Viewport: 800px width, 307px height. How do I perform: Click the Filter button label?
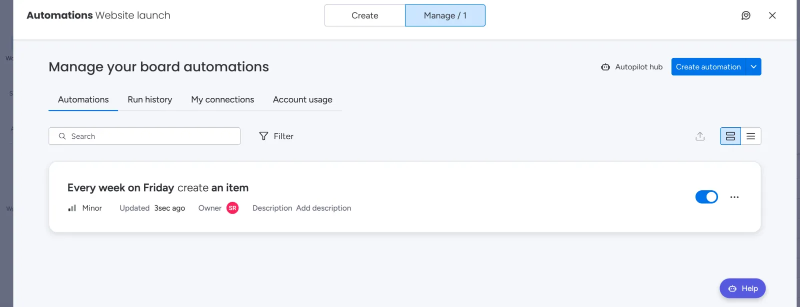283,136
